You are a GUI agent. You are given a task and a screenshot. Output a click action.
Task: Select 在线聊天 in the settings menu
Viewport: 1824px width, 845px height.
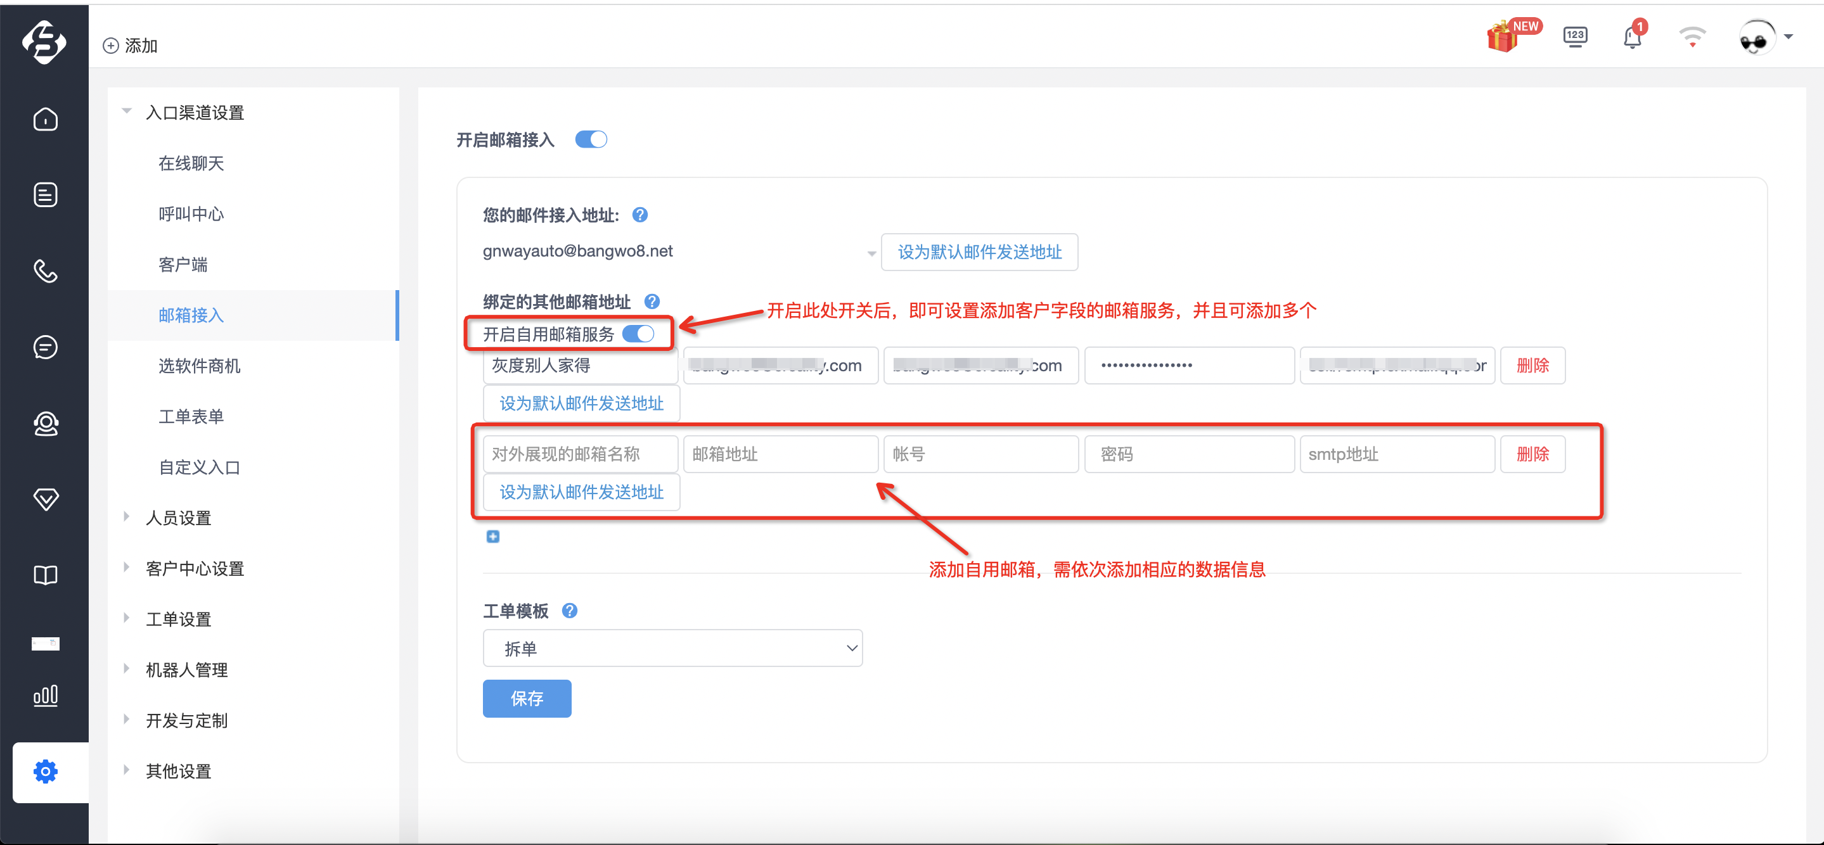point(191,163)
